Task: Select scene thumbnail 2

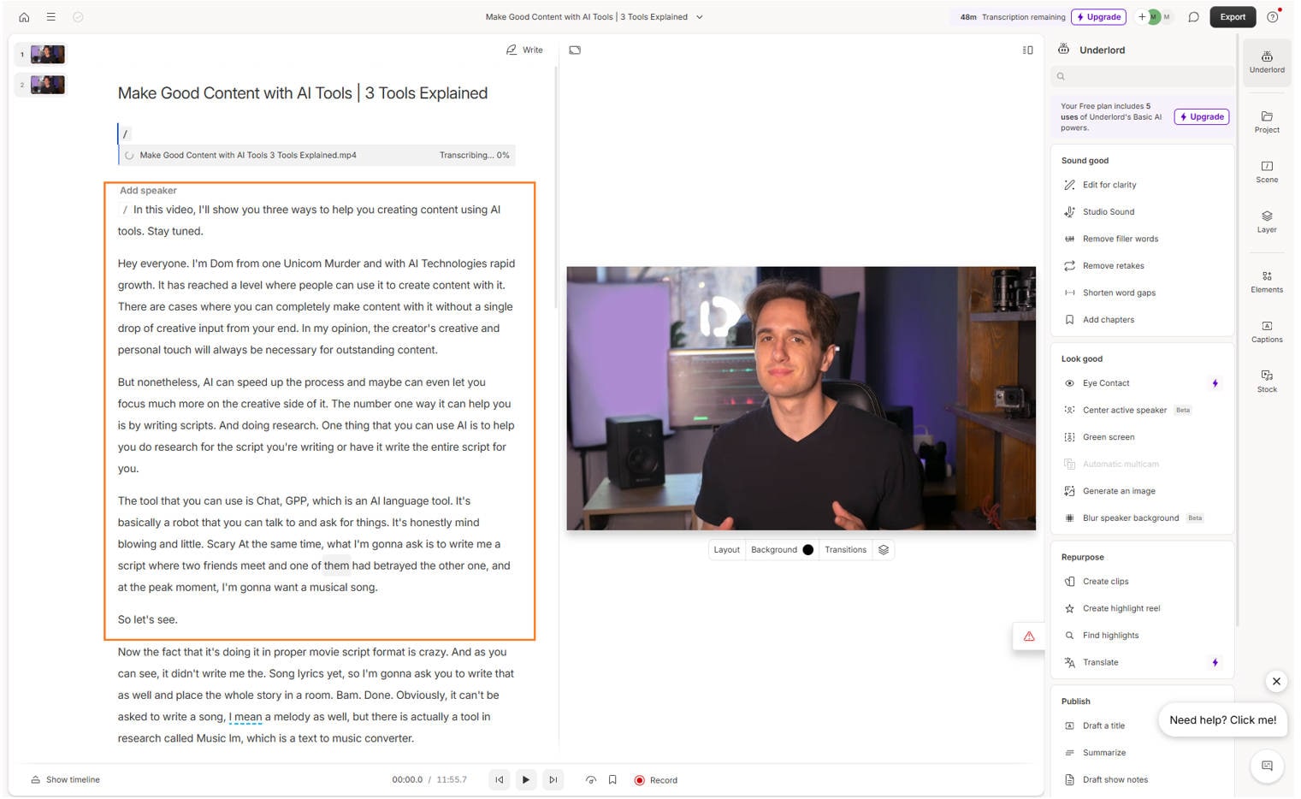Action: click(47, 85)
